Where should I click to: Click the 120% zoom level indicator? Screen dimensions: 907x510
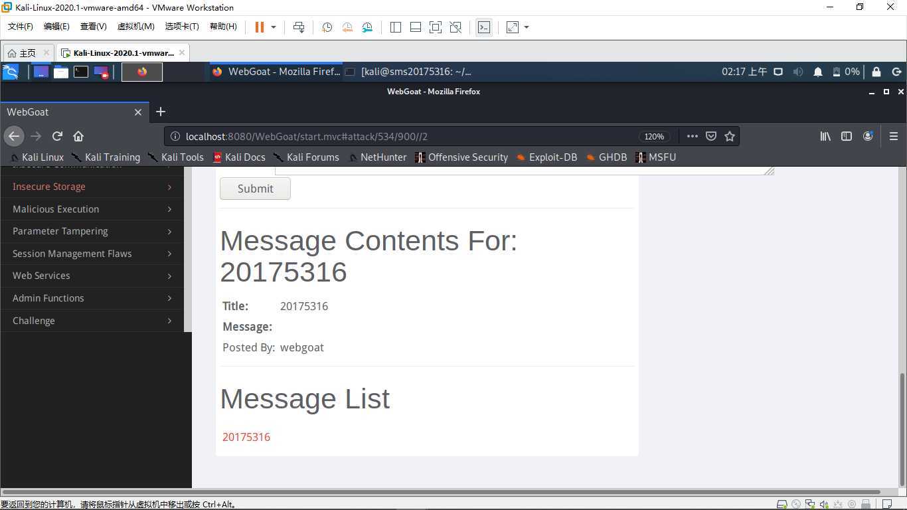pos(654,136)
